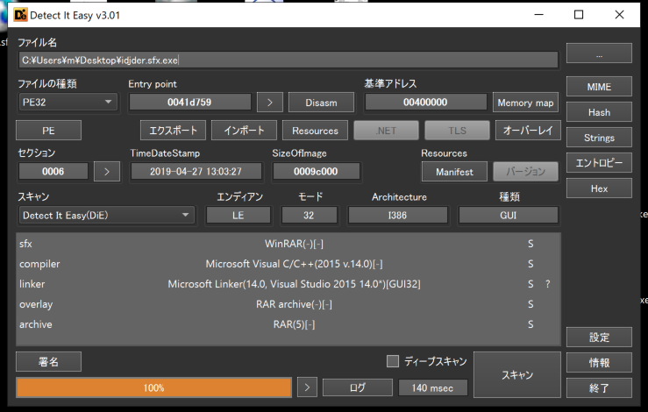Open the Disasm view
Image resolution: width=648 pixels, height=412 pixels.
pyautogui.click(x=321, y=103)
